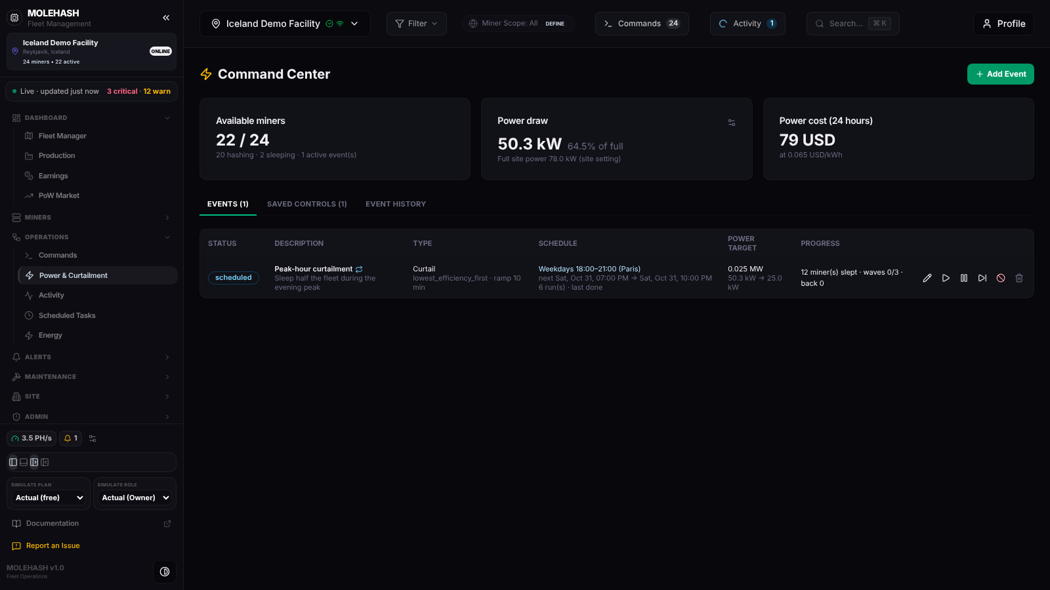Image resolution: width=1050 pixels, height=590 pixels.
Task: Open the Documentation link
Action: click(x=91, y=524)
